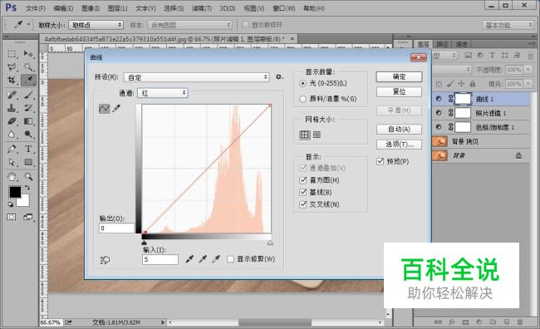Pick the black point eyedropper in Curves
The height and width of the screenshot is (329, 540).
click(189, 259)
